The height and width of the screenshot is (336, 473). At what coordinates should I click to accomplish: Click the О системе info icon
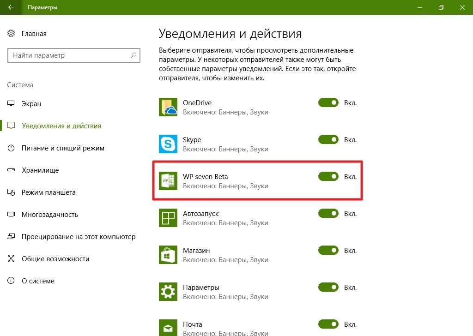(11, 281)
